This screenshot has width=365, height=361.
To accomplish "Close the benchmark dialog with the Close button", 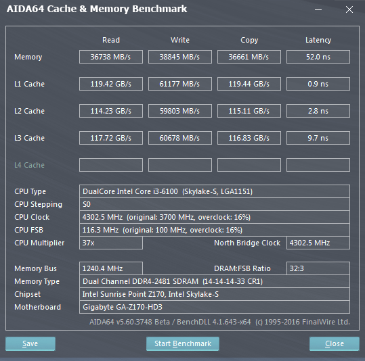I will [335, 343].
